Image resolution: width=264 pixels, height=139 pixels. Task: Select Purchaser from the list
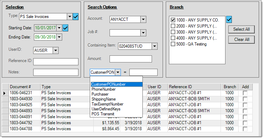point(116,94)
